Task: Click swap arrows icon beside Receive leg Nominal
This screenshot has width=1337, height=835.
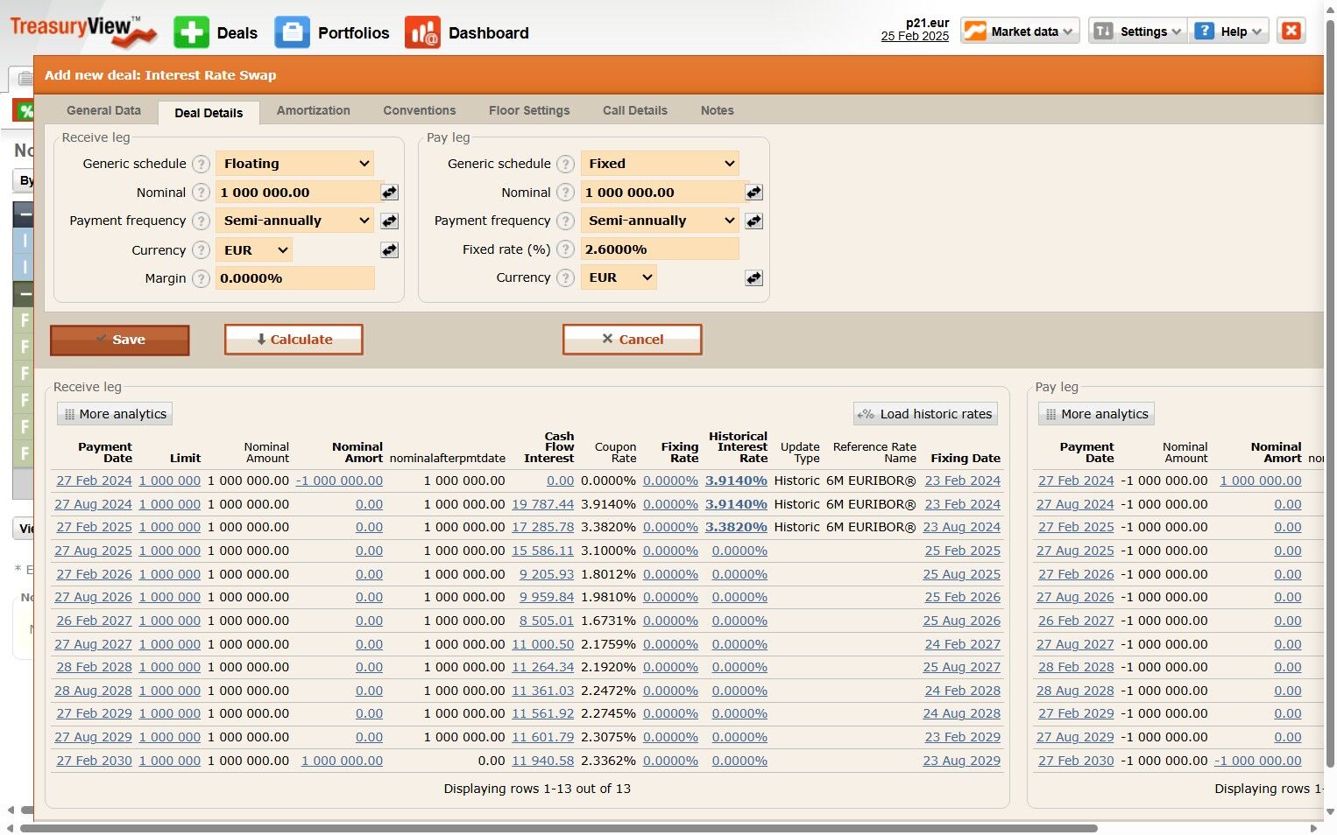Action: pyautogui.click(x=389, y=193)
